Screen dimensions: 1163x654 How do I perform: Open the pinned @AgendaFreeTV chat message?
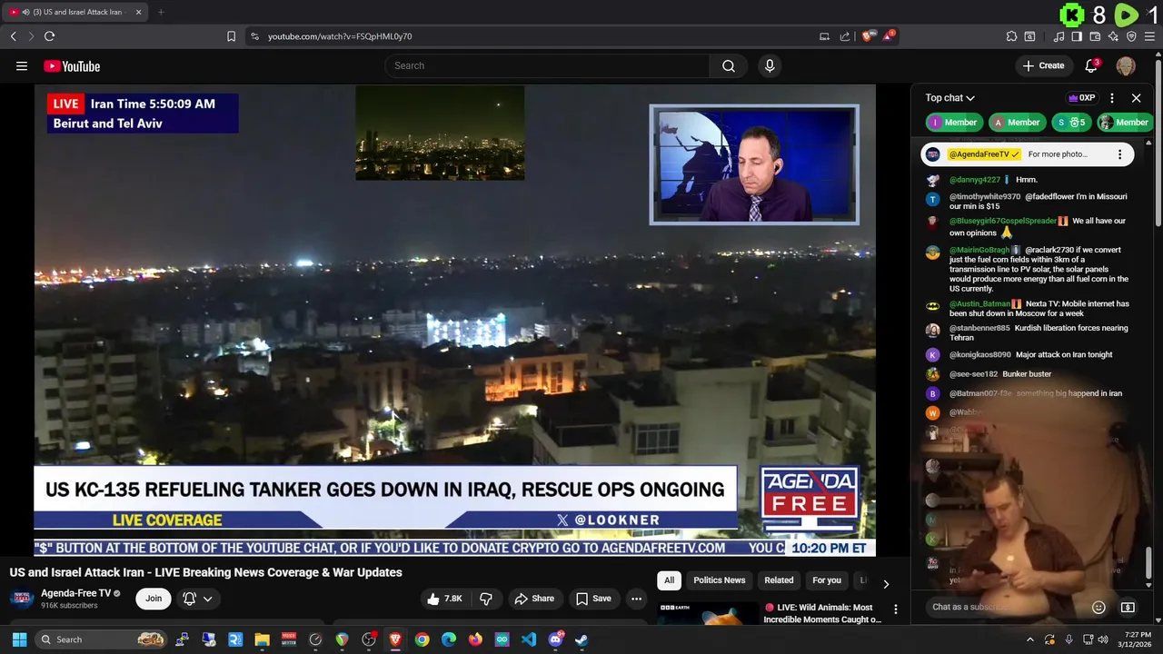tap(1029, 154)
